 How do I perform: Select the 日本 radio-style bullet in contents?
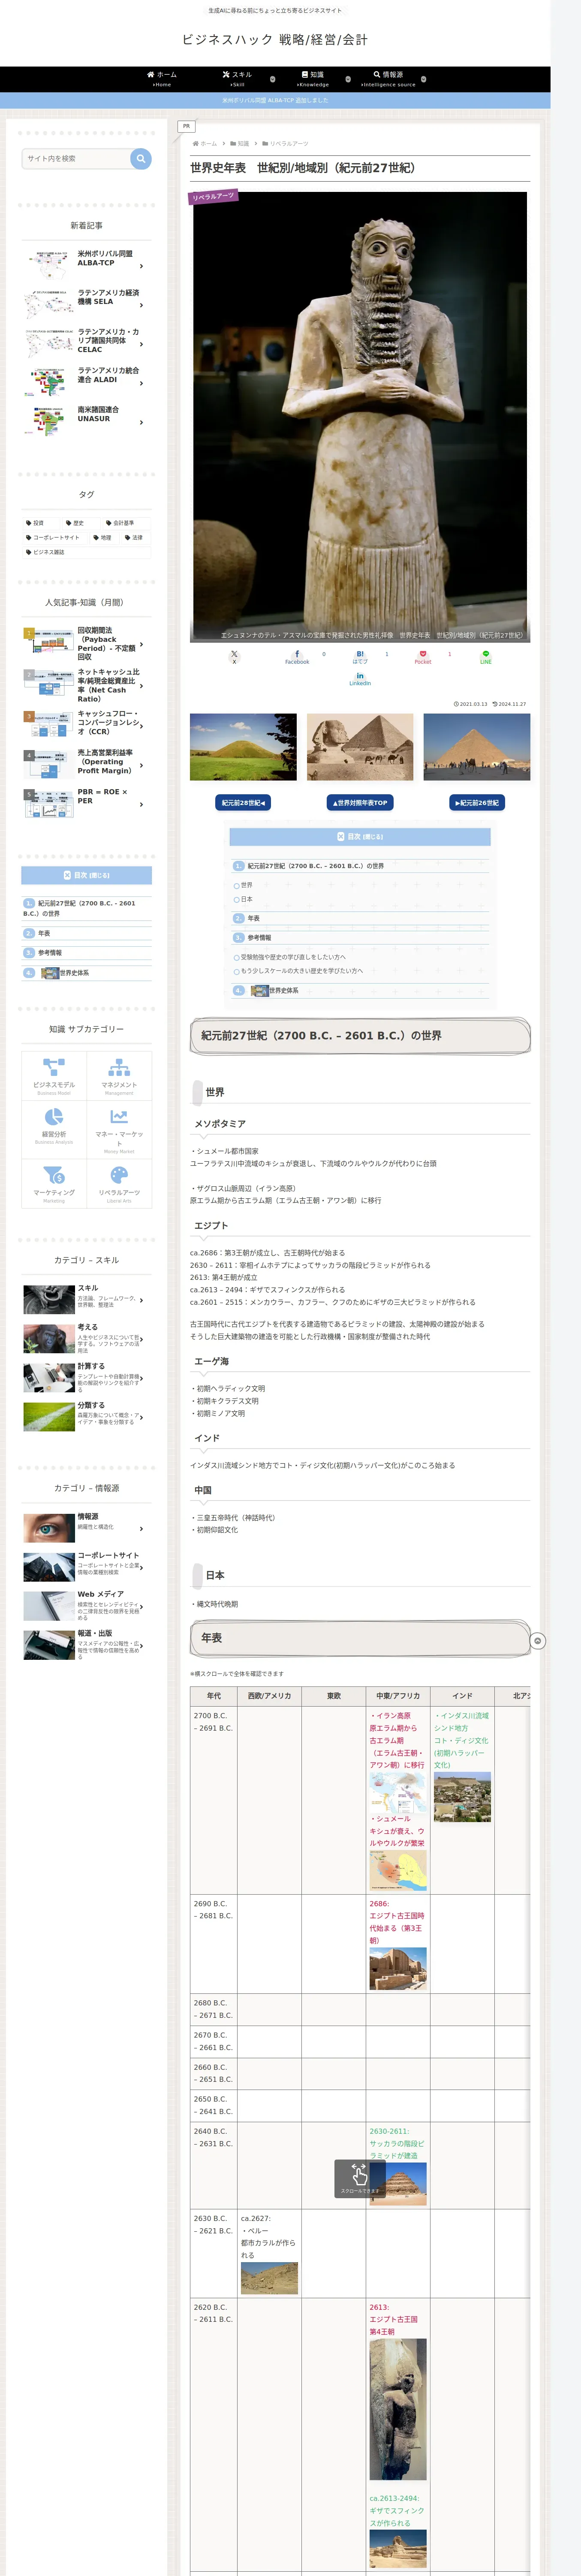point(237,899)
